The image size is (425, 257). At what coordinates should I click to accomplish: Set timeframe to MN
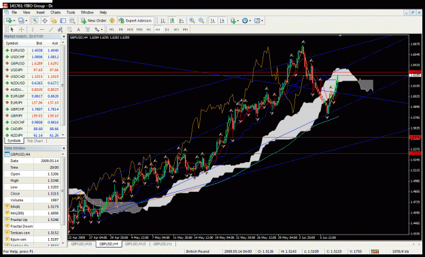[x=185, y=29]
